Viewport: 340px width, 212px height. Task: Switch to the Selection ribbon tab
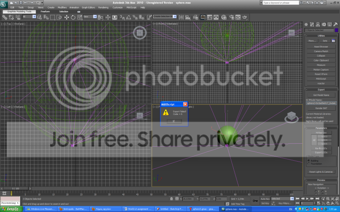click(64, 11)
